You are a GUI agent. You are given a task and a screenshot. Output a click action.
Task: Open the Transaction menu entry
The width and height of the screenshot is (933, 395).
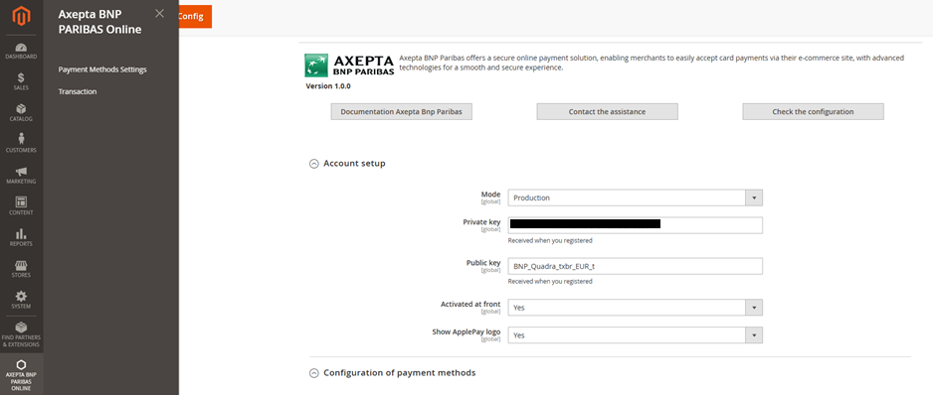coord(78,91)
